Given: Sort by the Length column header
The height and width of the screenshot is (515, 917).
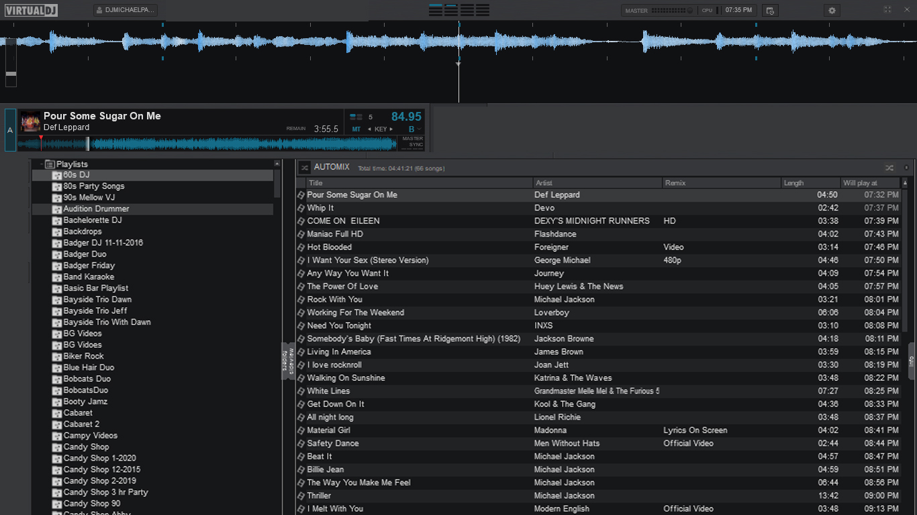Looking at the screenshot, I should (x=812, y=183).
